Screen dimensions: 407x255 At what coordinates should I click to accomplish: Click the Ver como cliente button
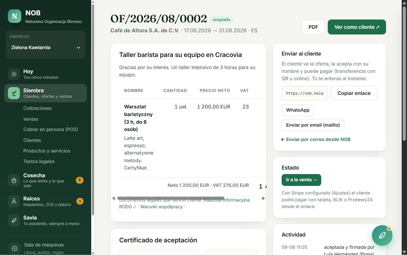357,27
